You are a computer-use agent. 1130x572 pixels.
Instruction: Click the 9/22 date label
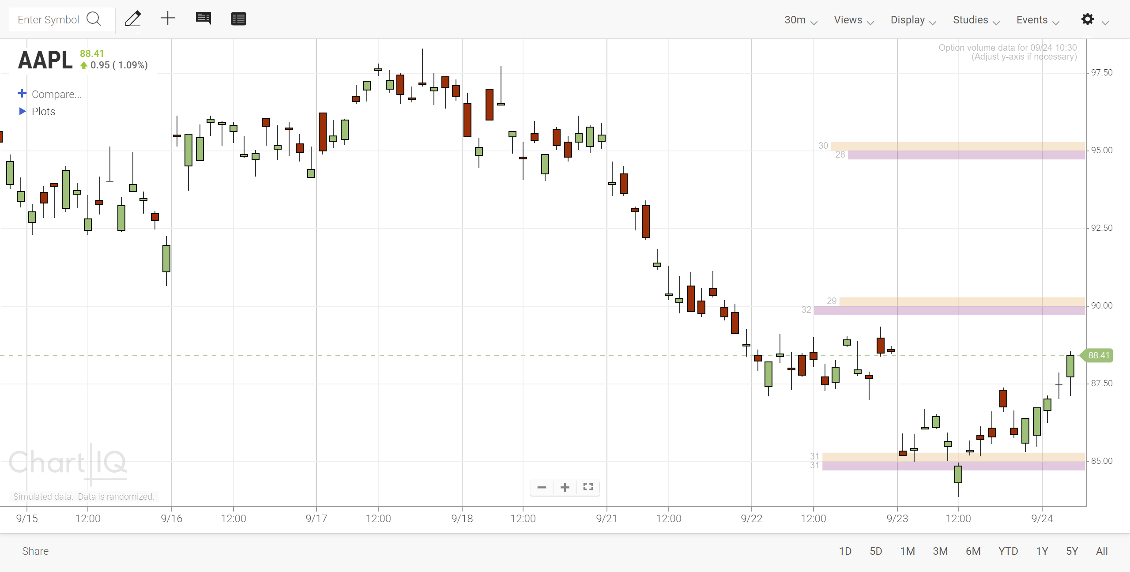point(752,519)
